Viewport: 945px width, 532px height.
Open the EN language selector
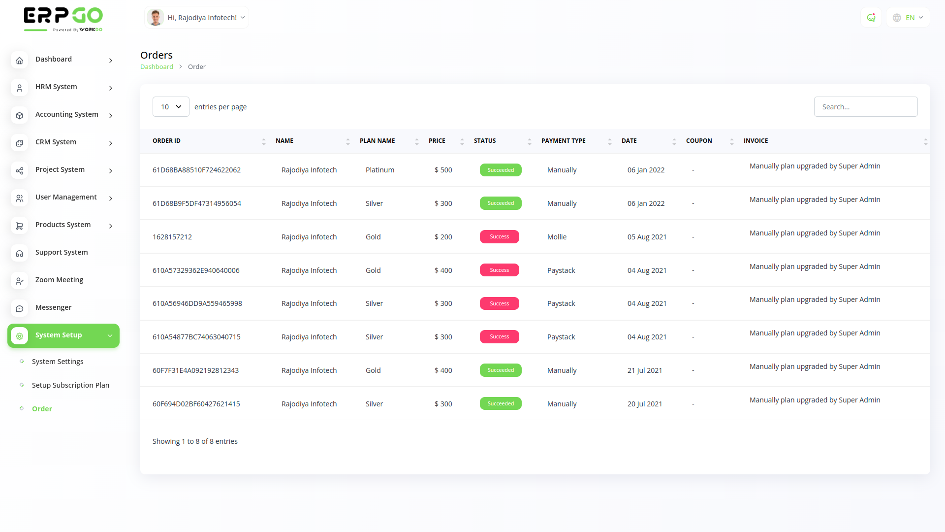point(907,17)
